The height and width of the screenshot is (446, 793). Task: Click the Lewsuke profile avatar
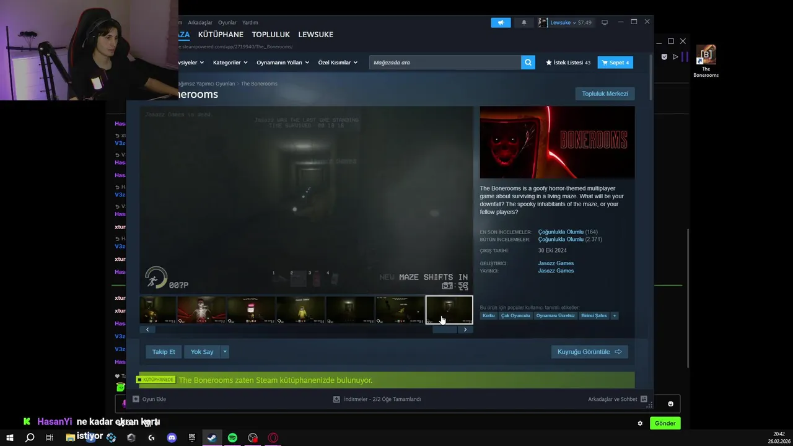coord(543,22)
